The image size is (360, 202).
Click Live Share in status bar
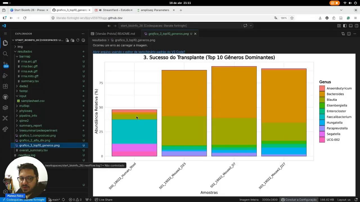pyautogui.click(x=103, y=200)
